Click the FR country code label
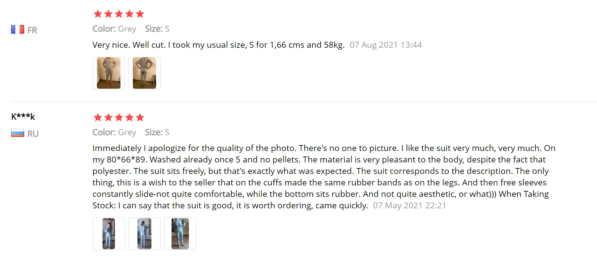 coord(32,30)
